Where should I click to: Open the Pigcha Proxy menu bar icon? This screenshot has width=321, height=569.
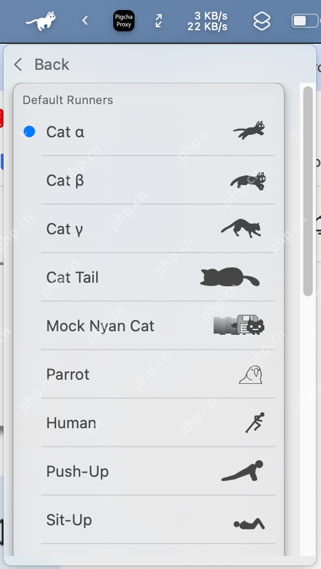click(x=124, y=21)
